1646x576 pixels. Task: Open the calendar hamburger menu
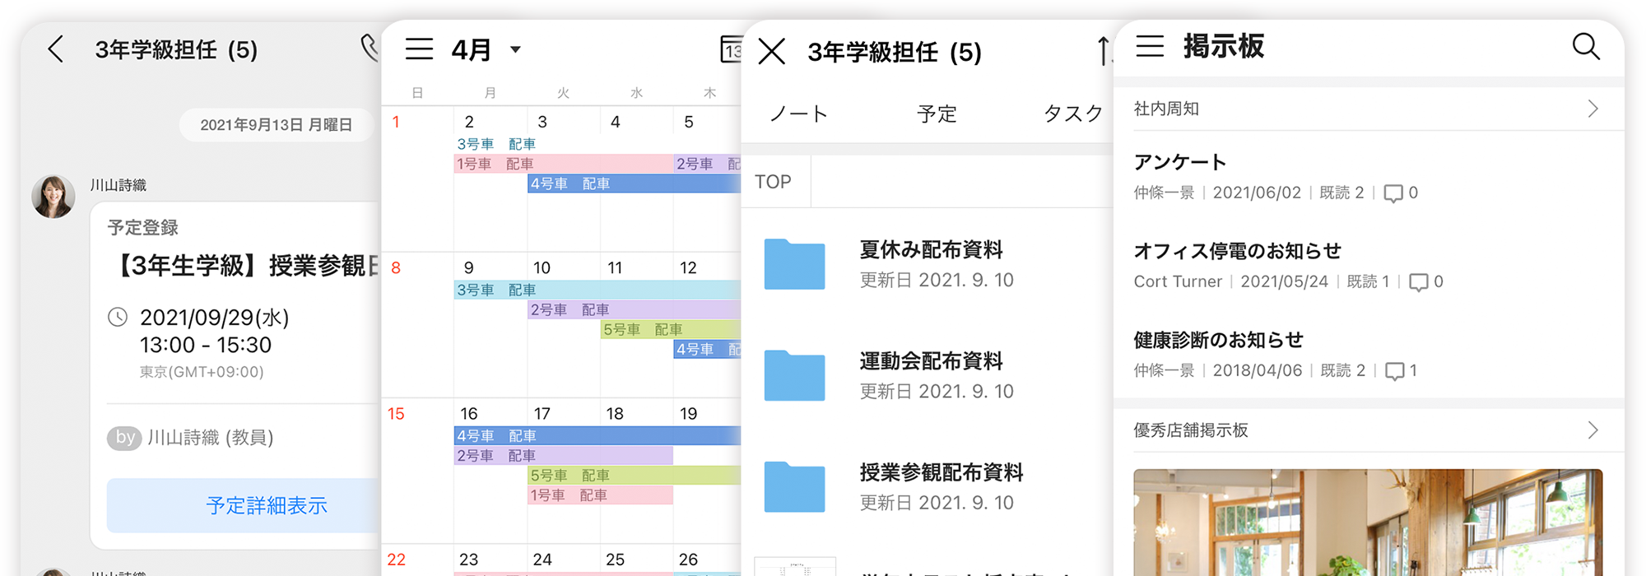coord(419,49)
